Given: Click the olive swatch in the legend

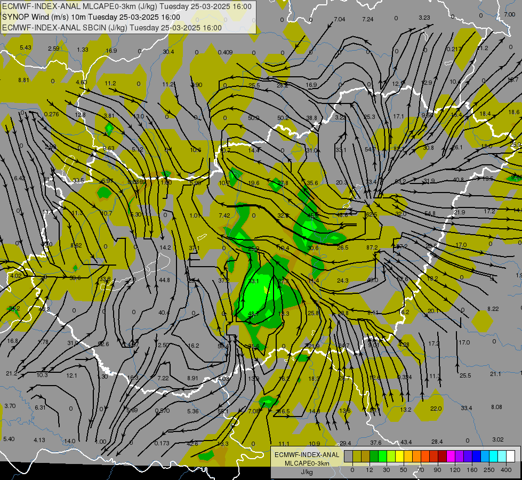Looking at the screenshot, I should (357, 456).
